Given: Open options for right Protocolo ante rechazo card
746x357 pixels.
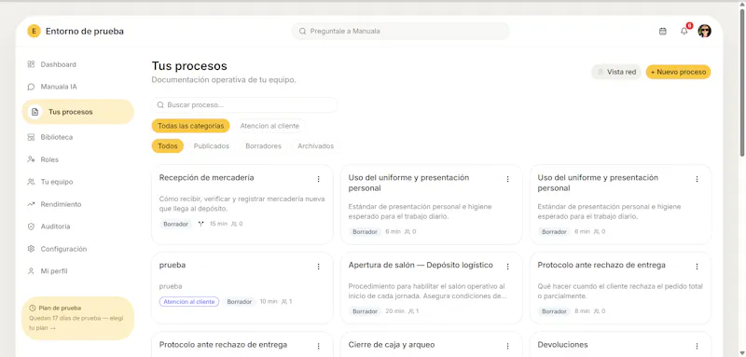Looking at the screenshot, I should [x=697, y=267].
